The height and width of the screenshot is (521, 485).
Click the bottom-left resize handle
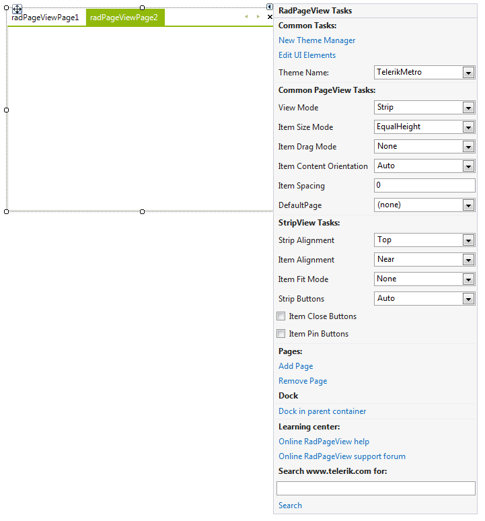coord(6,211)
